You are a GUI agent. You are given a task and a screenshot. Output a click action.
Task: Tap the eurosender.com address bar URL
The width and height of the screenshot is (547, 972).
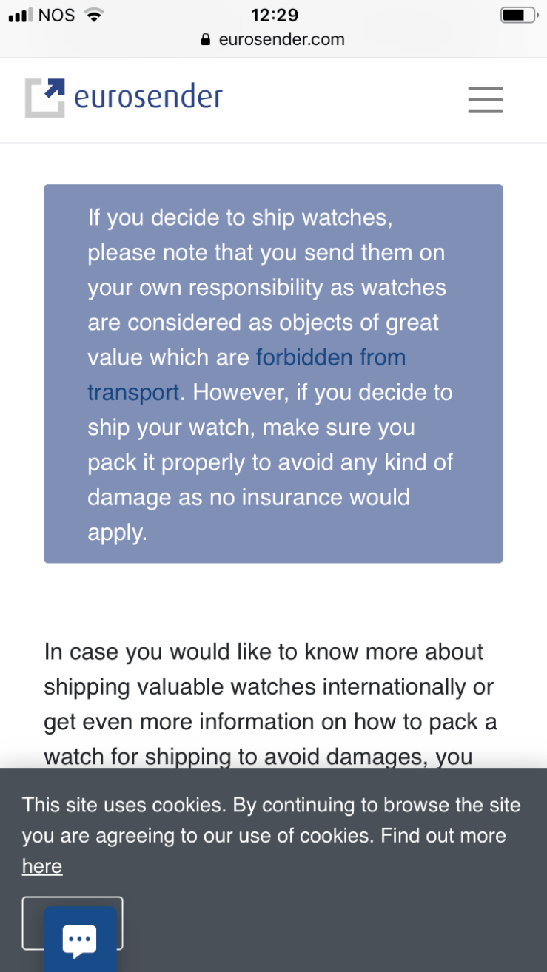coord(281,40)
